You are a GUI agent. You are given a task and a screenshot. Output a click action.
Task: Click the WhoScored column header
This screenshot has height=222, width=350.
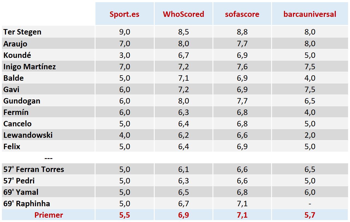click(183, 14)
